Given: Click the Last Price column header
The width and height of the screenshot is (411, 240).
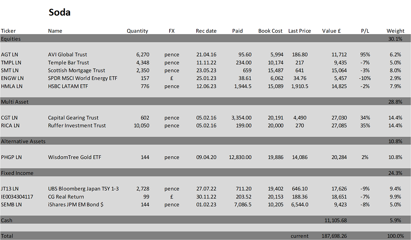Looking at the screenshot, I should click(x=300, y=31).
